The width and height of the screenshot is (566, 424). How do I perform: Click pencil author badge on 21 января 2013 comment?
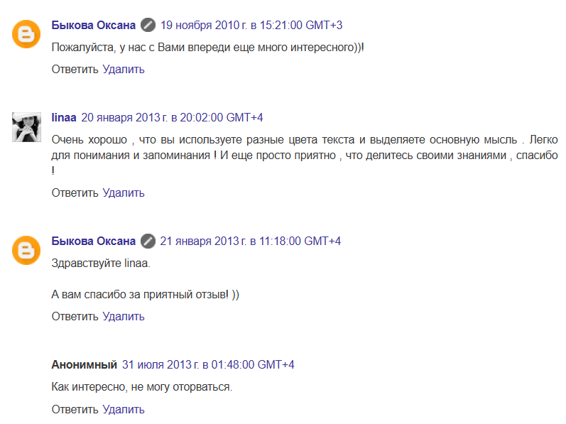click(148, 241)
